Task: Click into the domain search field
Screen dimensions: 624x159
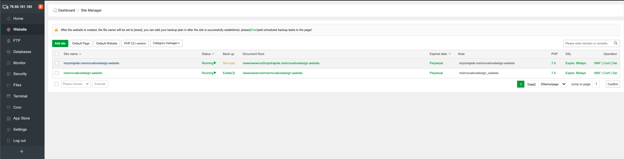Action: pyautogui.click(x=587, y=43)
